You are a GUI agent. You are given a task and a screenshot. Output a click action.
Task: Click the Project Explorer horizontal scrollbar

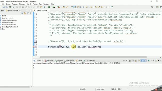pos(15,87)
